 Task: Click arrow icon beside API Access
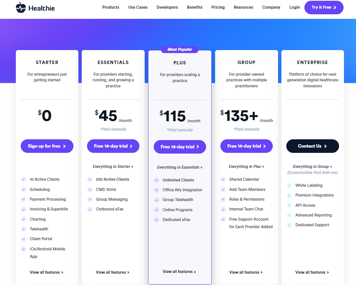(289, 205)
